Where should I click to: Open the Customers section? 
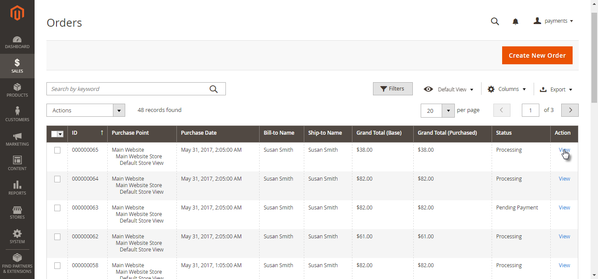[17, 113]
